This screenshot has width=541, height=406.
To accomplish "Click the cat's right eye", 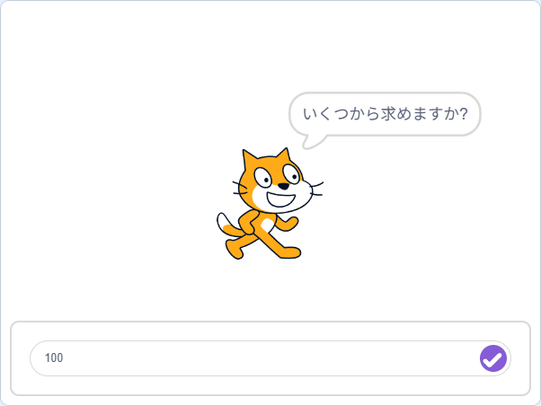I will tap(292, 174).
